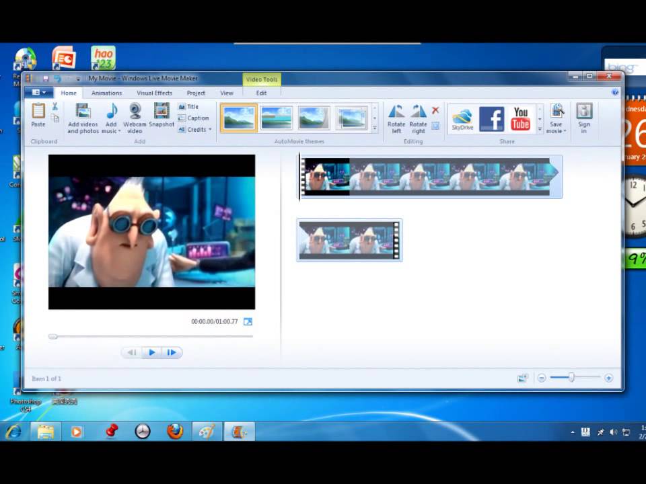Select the first clip strip on storyboard
The width and height of the screenshot is (646, 484).
[431, 177]
